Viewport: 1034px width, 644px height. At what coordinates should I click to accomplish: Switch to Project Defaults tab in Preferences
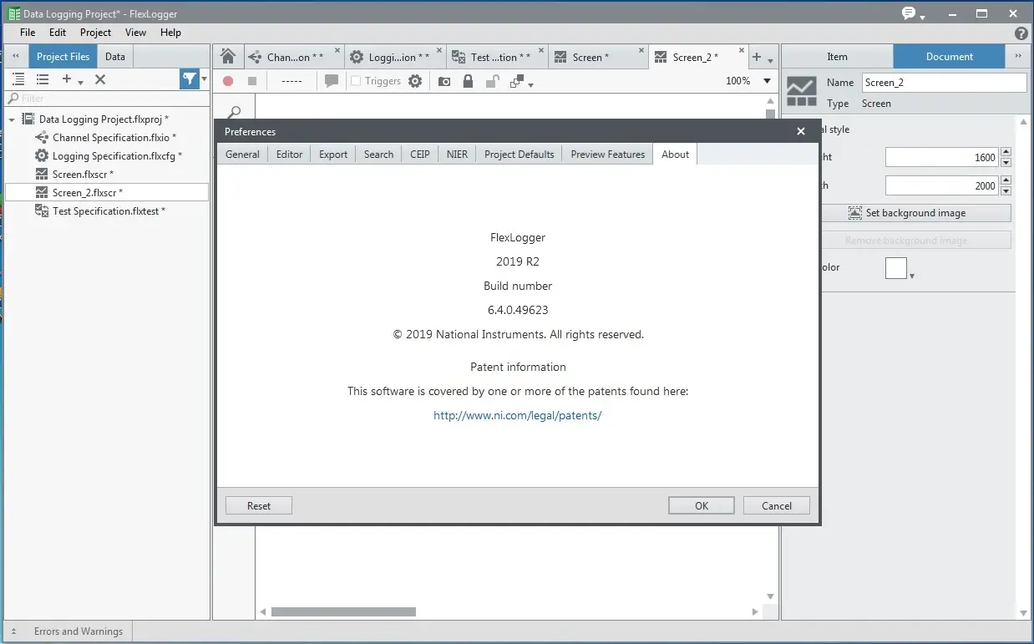(x=519, y=154)
